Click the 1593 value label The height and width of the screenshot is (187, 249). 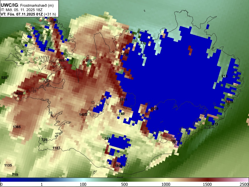[19, 93]
